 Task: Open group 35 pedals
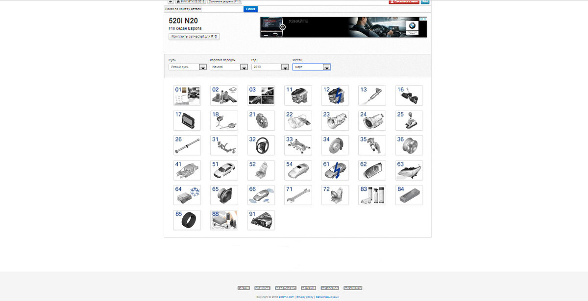pos(372,145)
